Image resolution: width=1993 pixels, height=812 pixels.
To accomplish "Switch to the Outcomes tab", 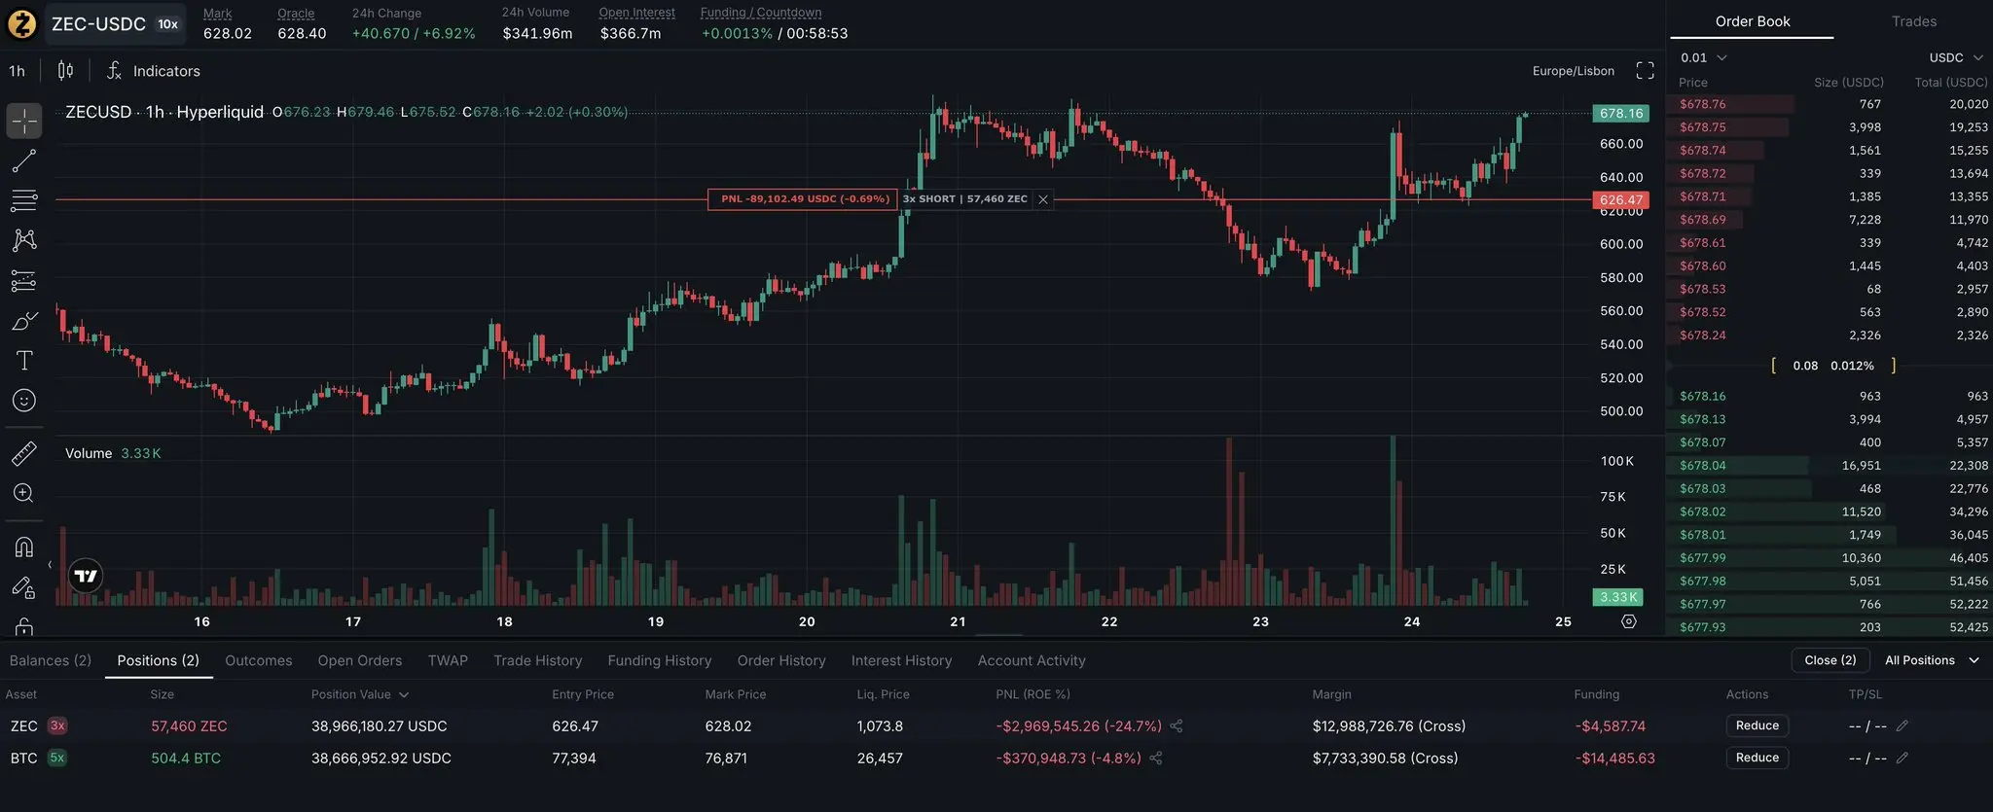I will click(259, 660).
